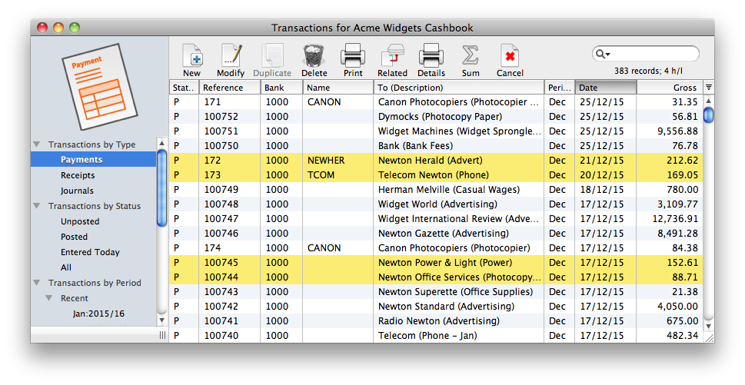Show Related records
745x385 pixels.
pyautogui.click(x=392, y=60)
